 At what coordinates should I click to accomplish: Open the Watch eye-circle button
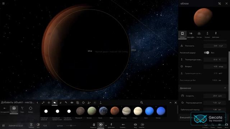pos(142,125)
